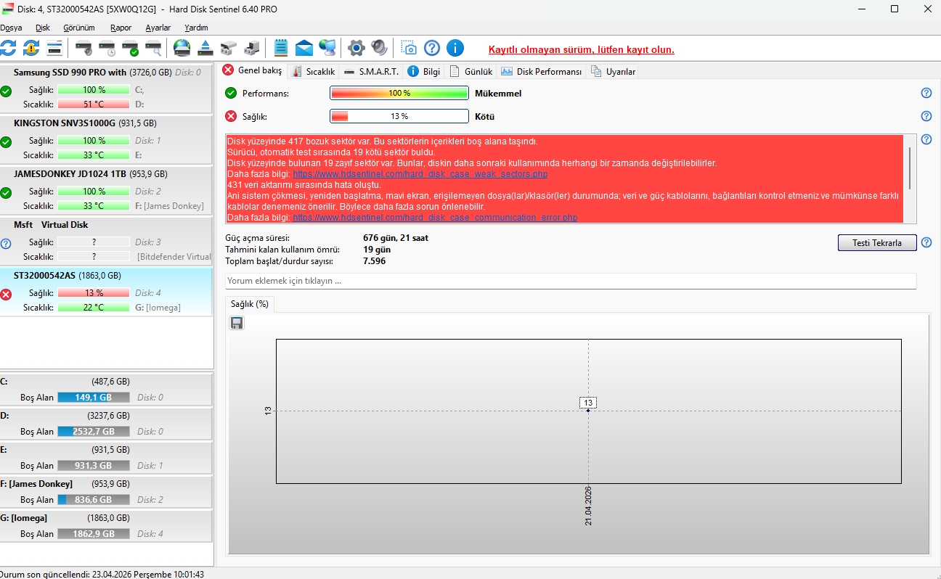Click the disk icon with magnifying glass
The width and height of the screenshot is (941, 579).
tap(153, 49)
